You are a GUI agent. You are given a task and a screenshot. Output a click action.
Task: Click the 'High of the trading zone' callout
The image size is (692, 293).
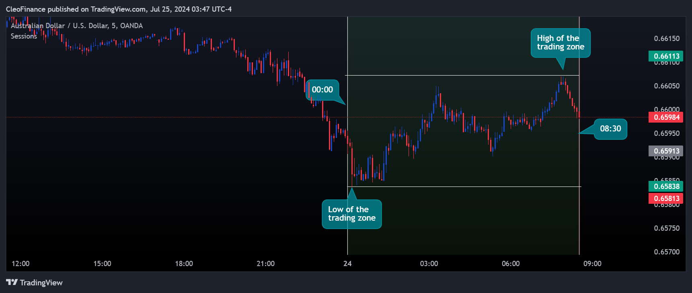pos(561,43)
